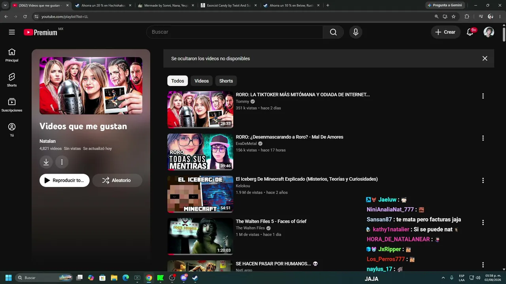The height and width of the screenshot is (284, 506).
Task: Open Chrome profile avatar in toolbar
Action: click(490, 17)
